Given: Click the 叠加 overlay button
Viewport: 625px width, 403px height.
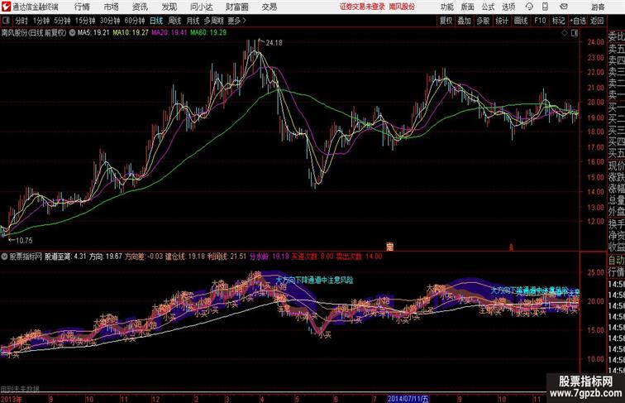Looking at the screenshot, I should [465, 21].
